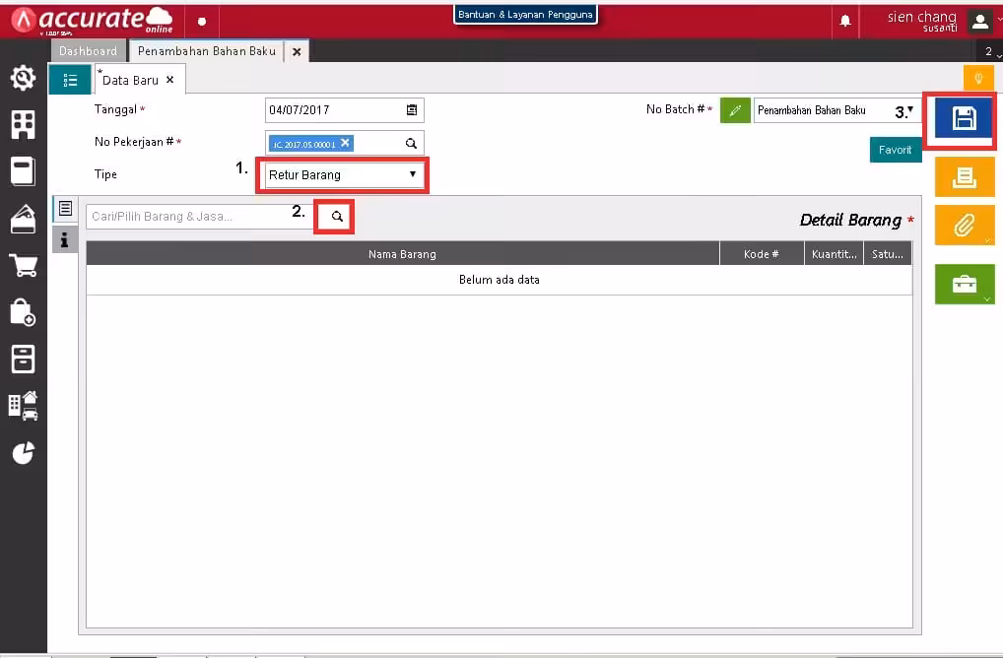Expand the Tipe dropdown showing Retur Barang
Viewport: 1003px width, 658px height.
pyautogui.click(x=342, y=174)
